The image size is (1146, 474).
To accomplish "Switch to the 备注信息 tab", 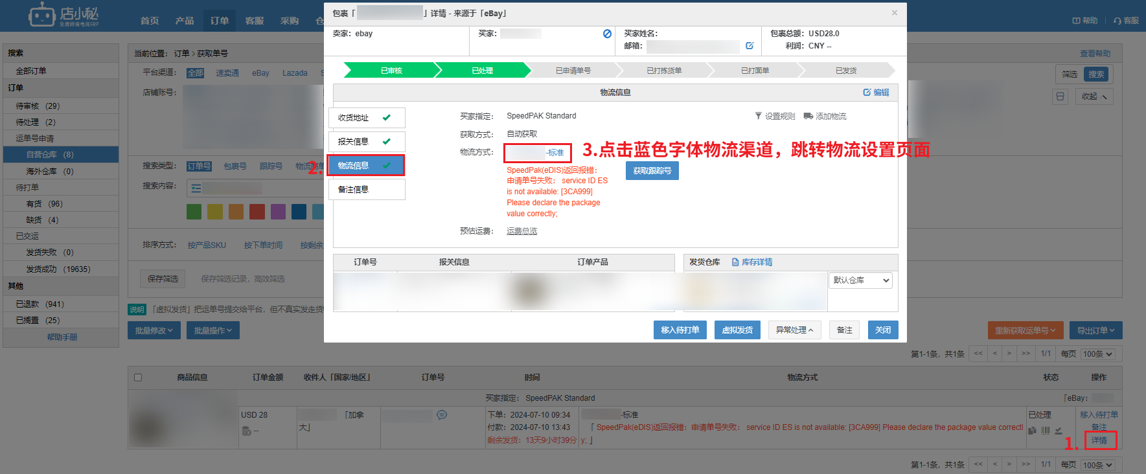I will (x=367, y=189).
